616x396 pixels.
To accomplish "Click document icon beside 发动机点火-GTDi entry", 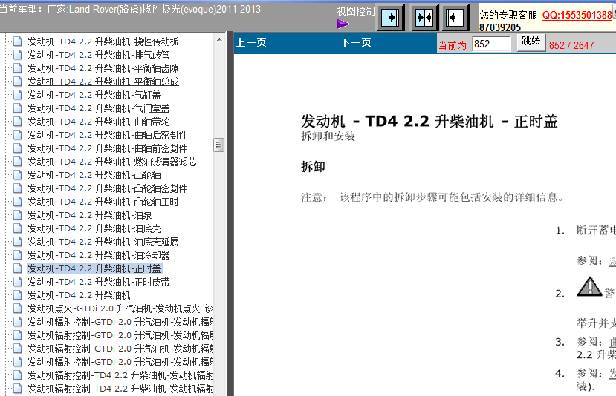I will 17,308.
